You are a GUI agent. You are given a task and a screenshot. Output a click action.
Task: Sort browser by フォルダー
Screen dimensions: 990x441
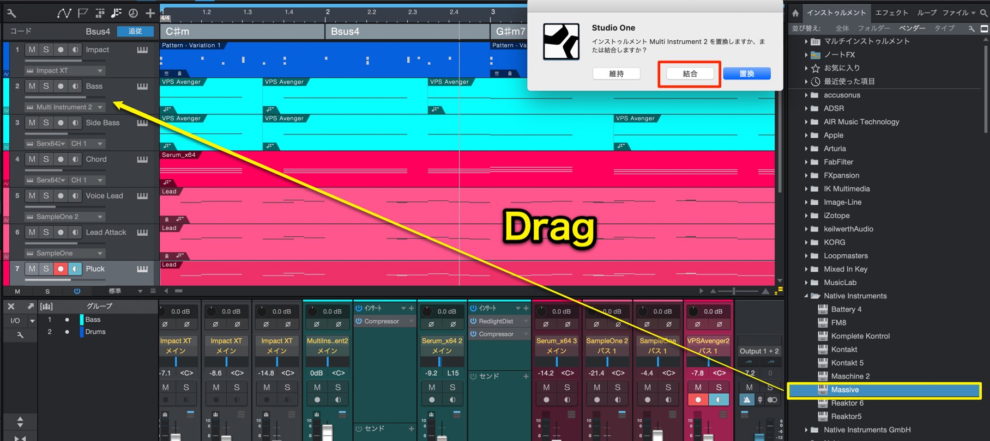tap(874, 28)
